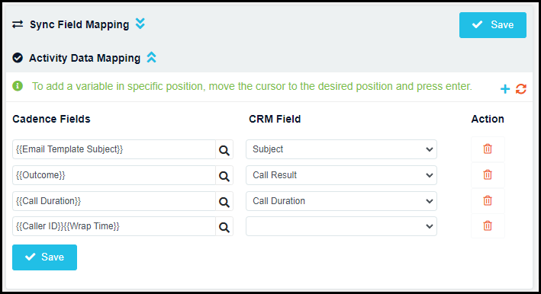This screenshot has height=294, width=541.
Task: Delete the Email Template Subject mapping row
Action: click(x=488, y=149)
